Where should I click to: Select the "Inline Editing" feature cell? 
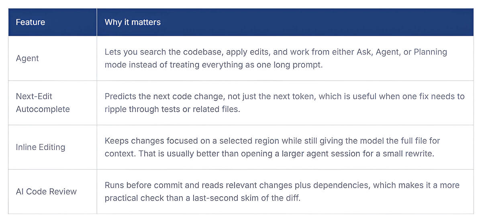pyautogui.click(x=41, y=147)
